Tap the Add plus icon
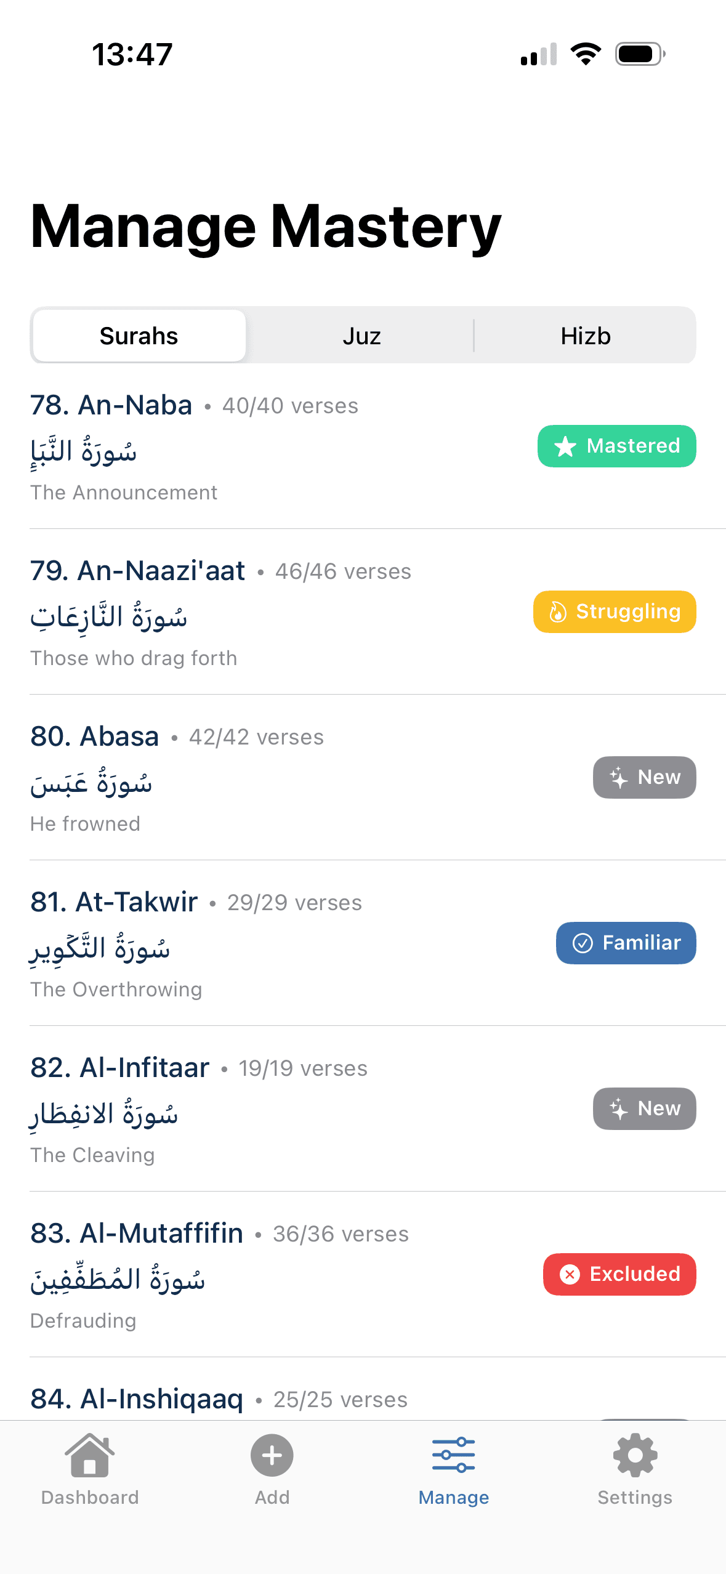Viewport: 726px width, 1574px height. (x=272, y=1456)
